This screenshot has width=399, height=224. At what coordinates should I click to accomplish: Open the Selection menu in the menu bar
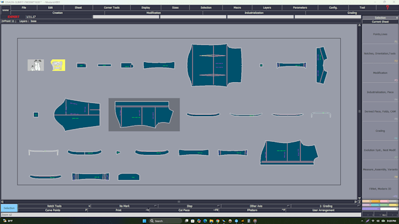tap(206, 8)
